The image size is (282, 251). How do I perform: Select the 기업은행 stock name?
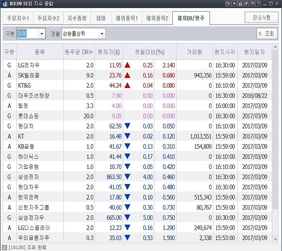(x=28, y=167)
